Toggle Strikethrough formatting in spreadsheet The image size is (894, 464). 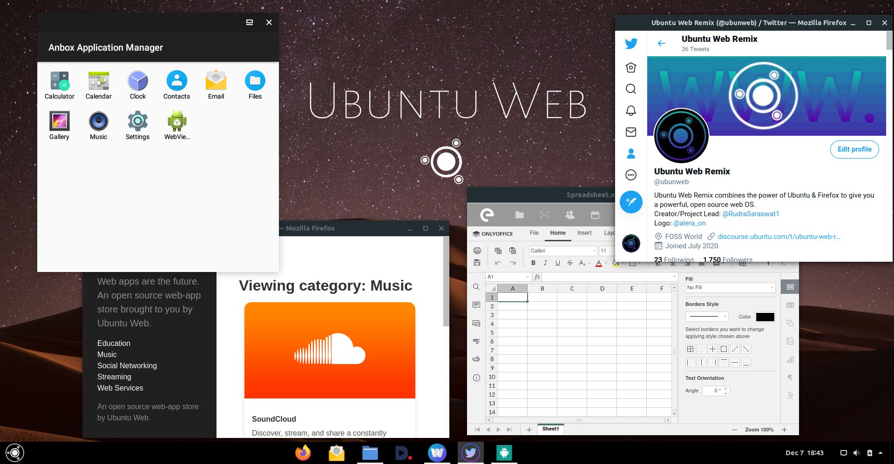569,263
